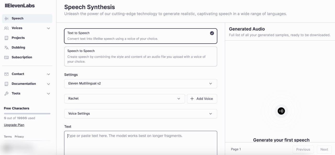Click the 'Generate your first speech' text

281,140
